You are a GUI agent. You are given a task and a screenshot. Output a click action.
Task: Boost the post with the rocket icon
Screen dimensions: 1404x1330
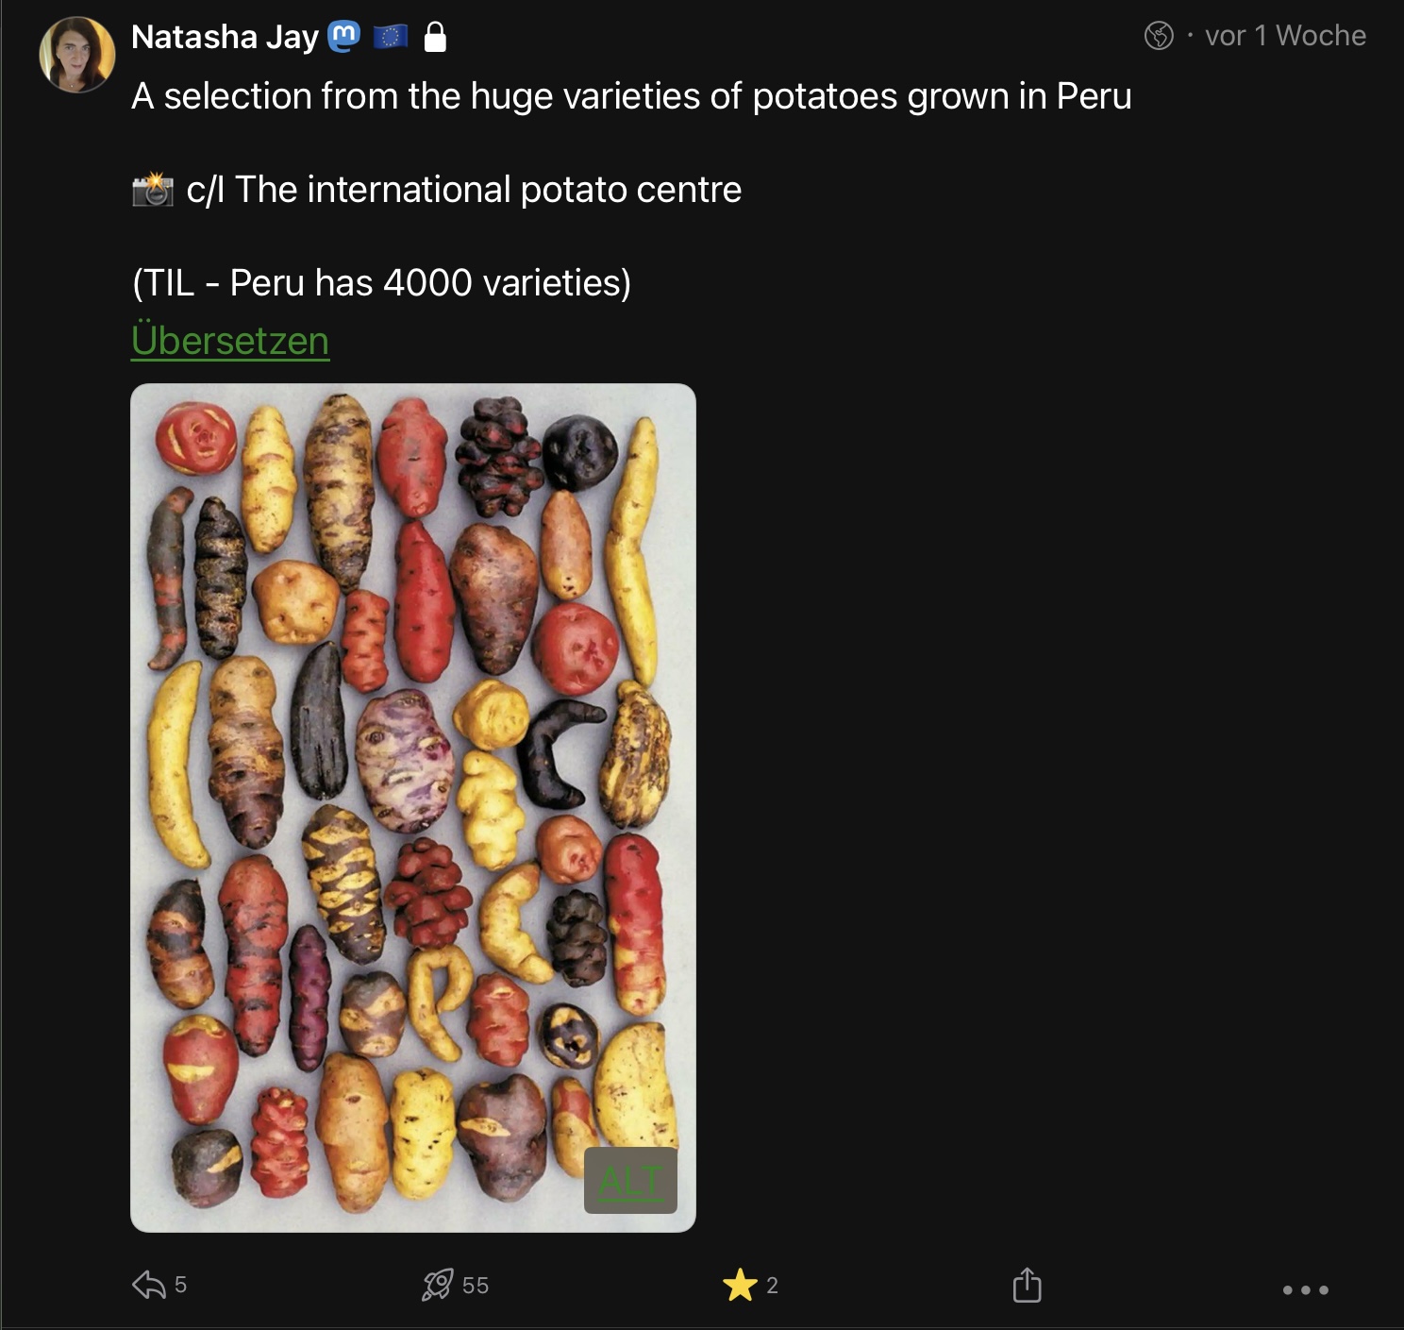coord(437,1285)
